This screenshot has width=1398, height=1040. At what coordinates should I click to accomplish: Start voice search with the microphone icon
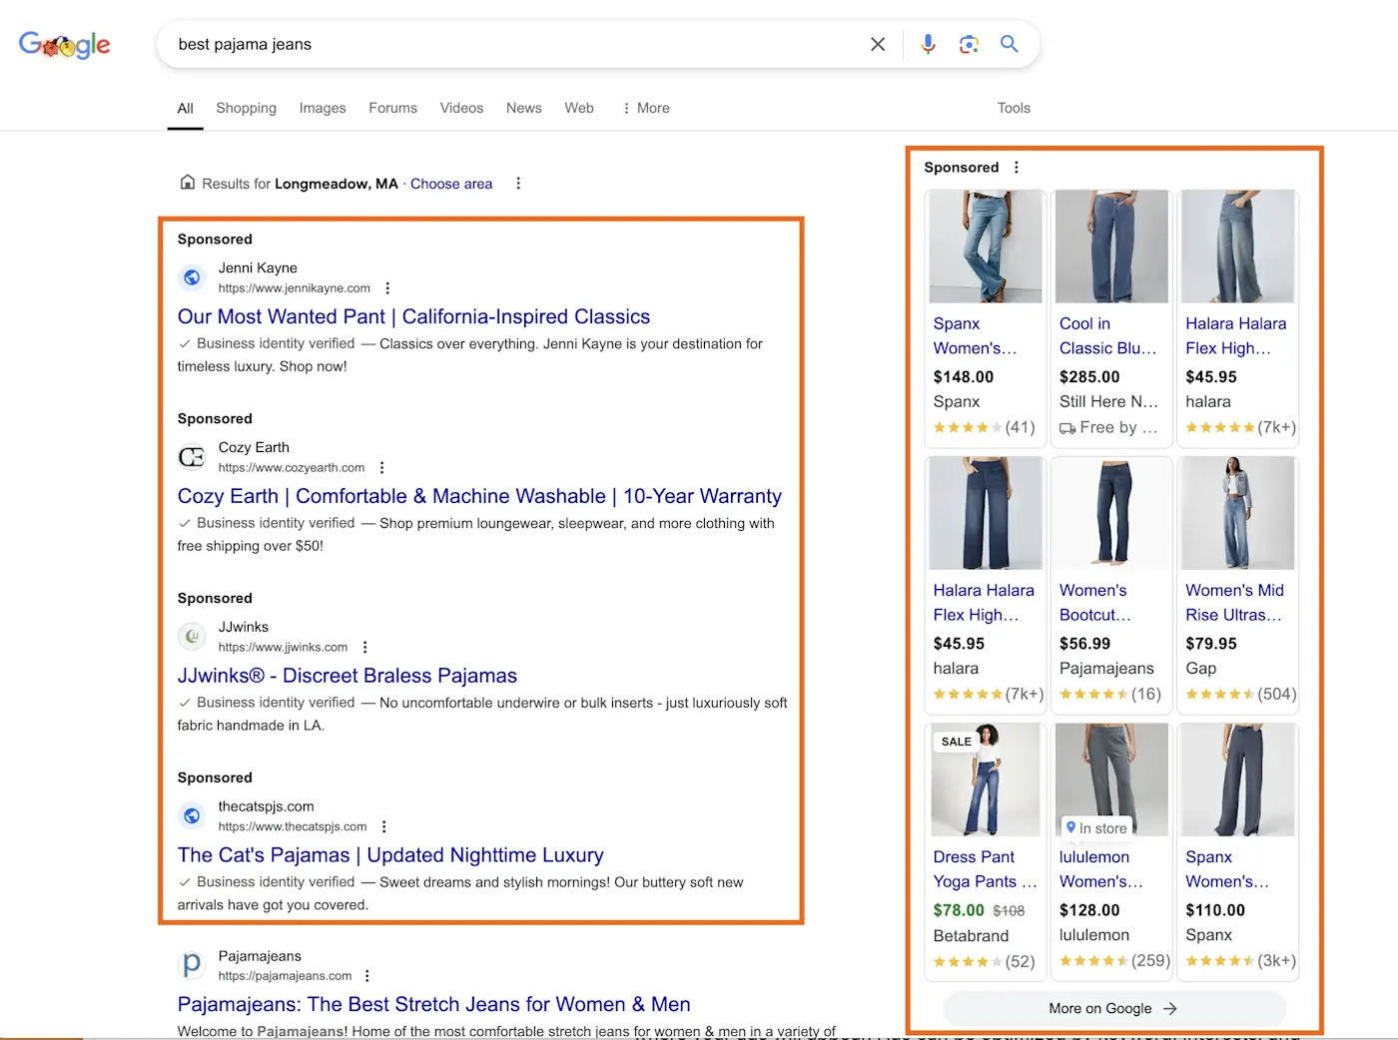pos(928,44)
